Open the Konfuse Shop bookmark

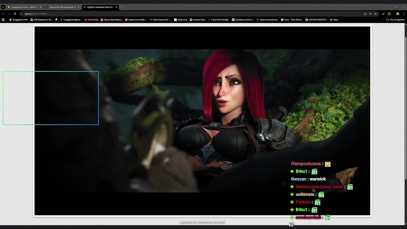click(197, 20)
